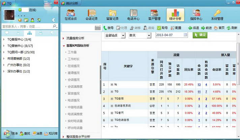
Task: Open the 在线洽谈 module
Action: point(70,15)
